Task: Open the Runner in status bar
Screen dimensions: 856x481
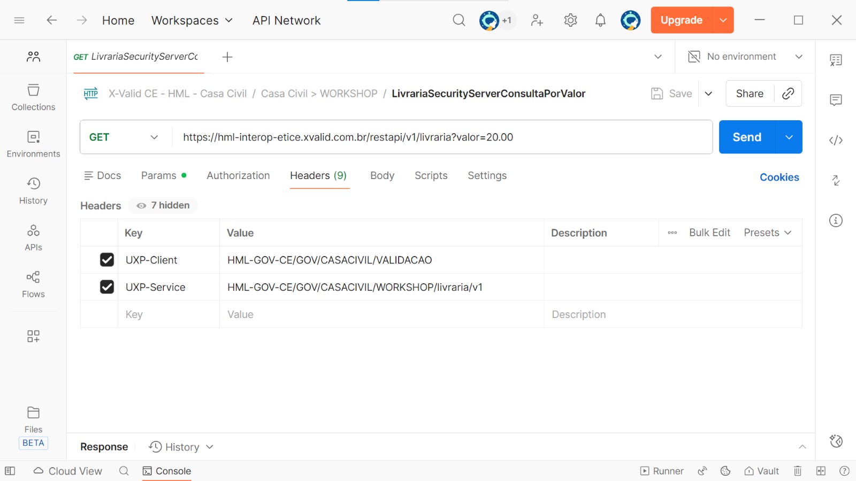Action: tap(662, 471)
